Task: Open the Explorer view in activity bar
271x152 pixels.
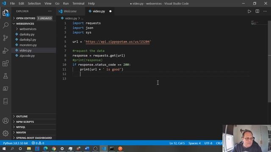Action: point(6,13)
